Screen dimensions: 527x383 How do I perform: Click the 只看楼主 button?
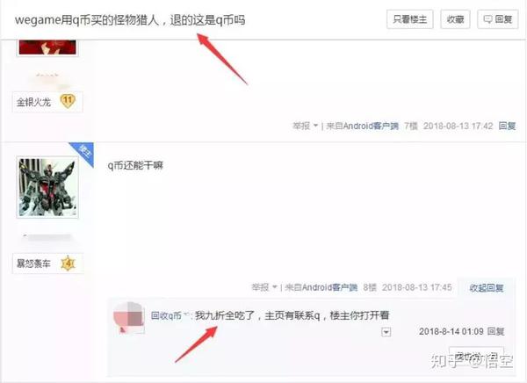click(x=409, y=19)
